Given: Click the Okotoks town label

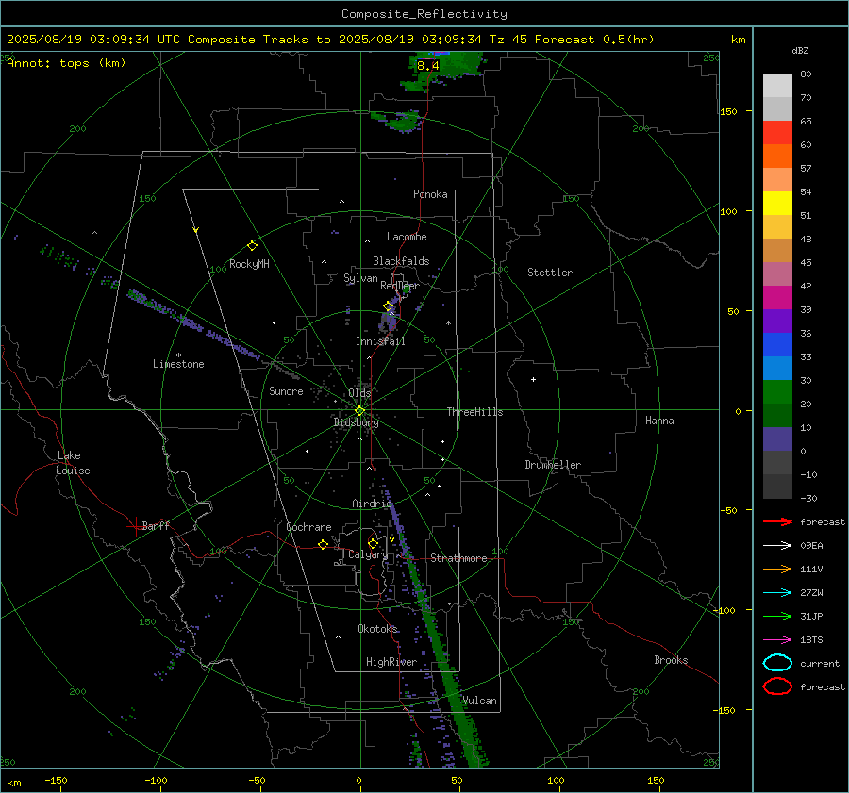Looking at the screenshot, I should pos(377,628).
